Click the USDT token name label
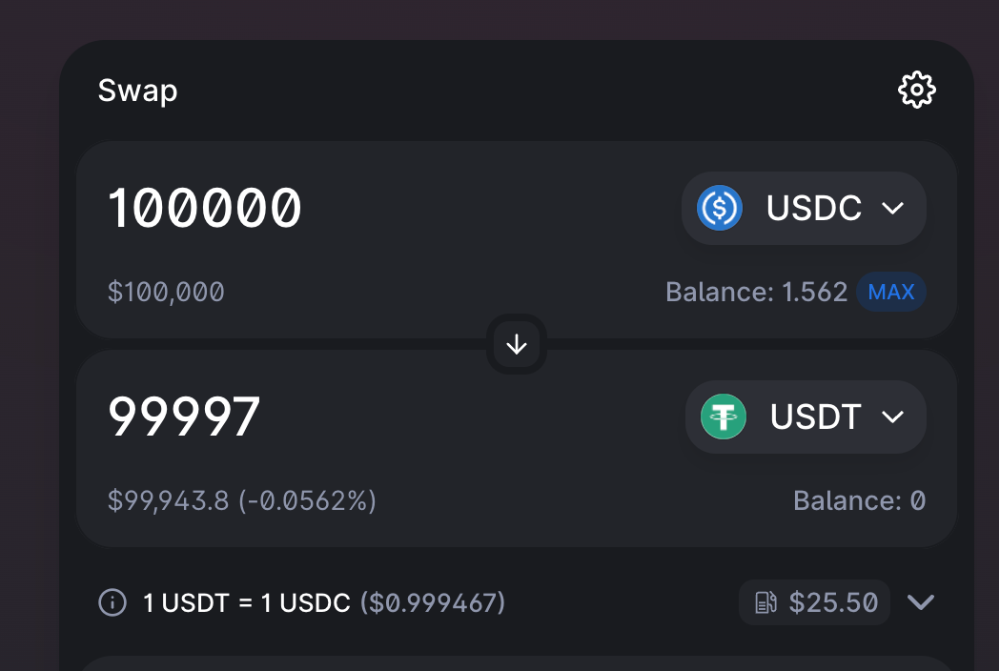The width and height of the screenshot is (1000, 671). (x=816, y=417)
